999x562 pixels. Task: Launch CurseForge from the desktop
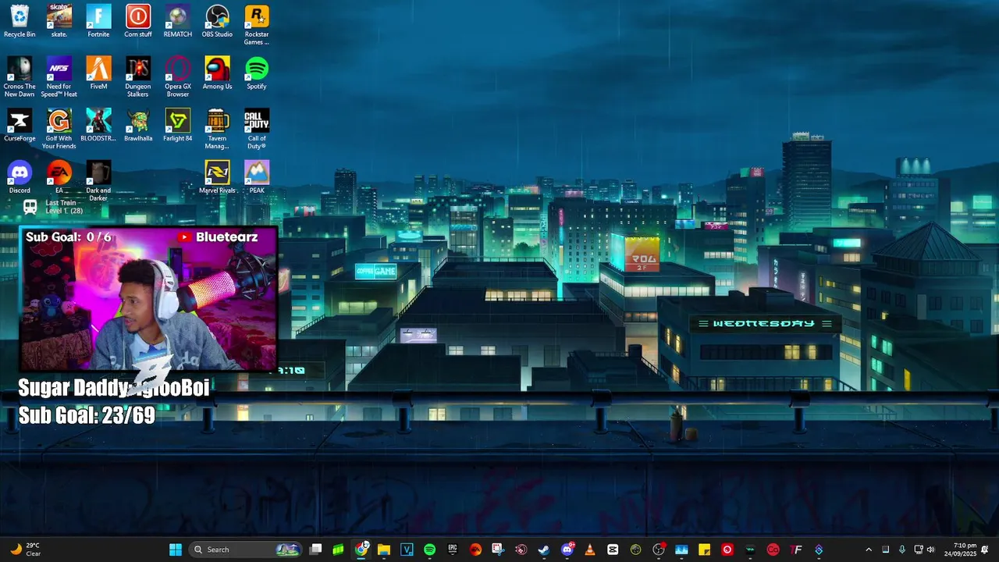[x=20, y=125]
